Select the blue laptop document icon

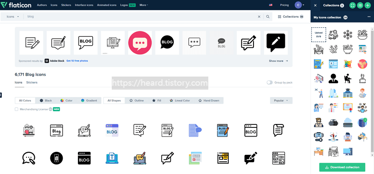click(112, 158)
